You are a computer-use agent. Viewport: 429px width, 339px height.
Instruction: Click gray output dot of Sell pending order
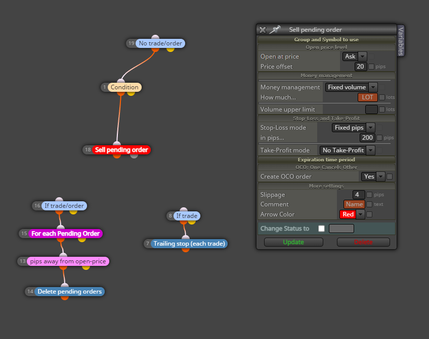134,156
